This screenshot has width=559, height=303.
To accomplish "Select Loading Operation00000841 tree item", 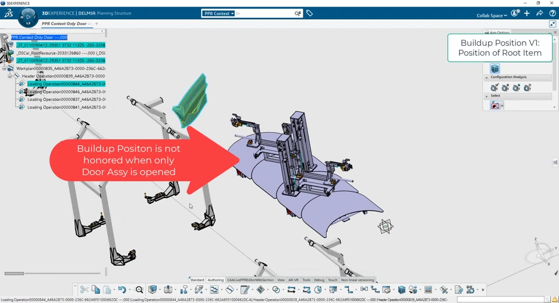I will (x=66, y=107).
